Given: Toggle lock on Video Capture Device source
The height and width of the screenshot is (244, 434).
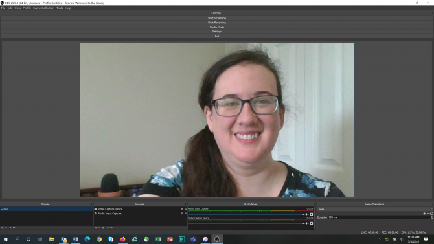Looking at the screenshot, I should point(185,209).
